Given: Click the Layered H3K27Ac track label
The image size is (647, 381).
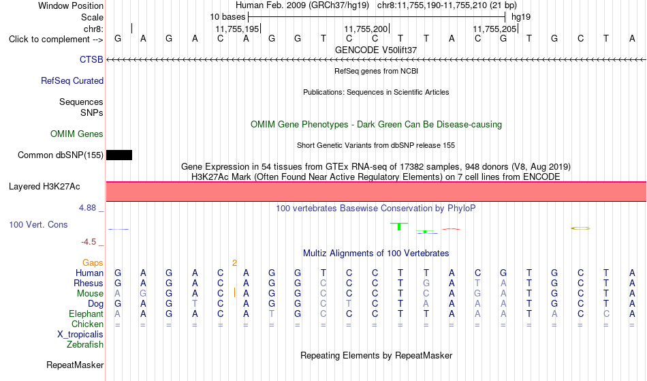Looking at the screenshot, I should pyautogui.click(x=44, y=187).
